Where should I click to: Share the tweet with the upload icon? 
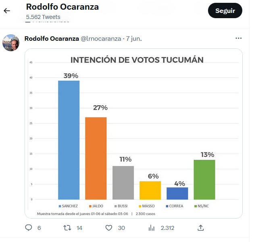click(x=201, y=227)
